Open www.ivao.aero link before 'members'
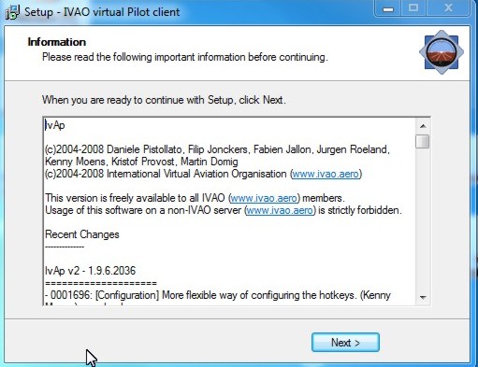Screen dimensions: 478x367 (x=264, y=198)
